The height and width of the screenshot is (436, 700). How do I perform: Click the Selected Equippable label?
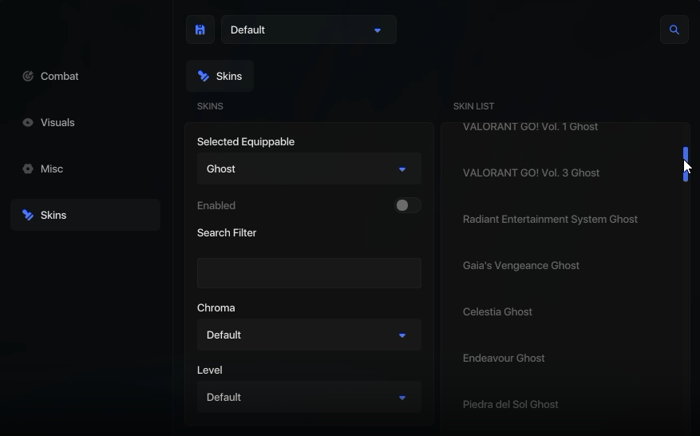point(246,142)
